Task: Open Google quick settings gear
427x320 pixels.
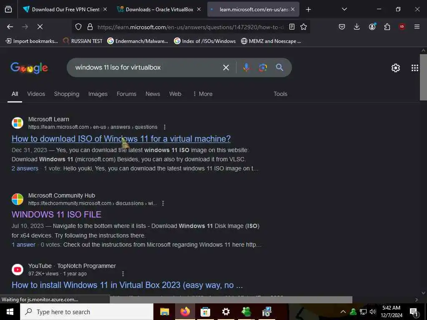Action: [395, 68]
